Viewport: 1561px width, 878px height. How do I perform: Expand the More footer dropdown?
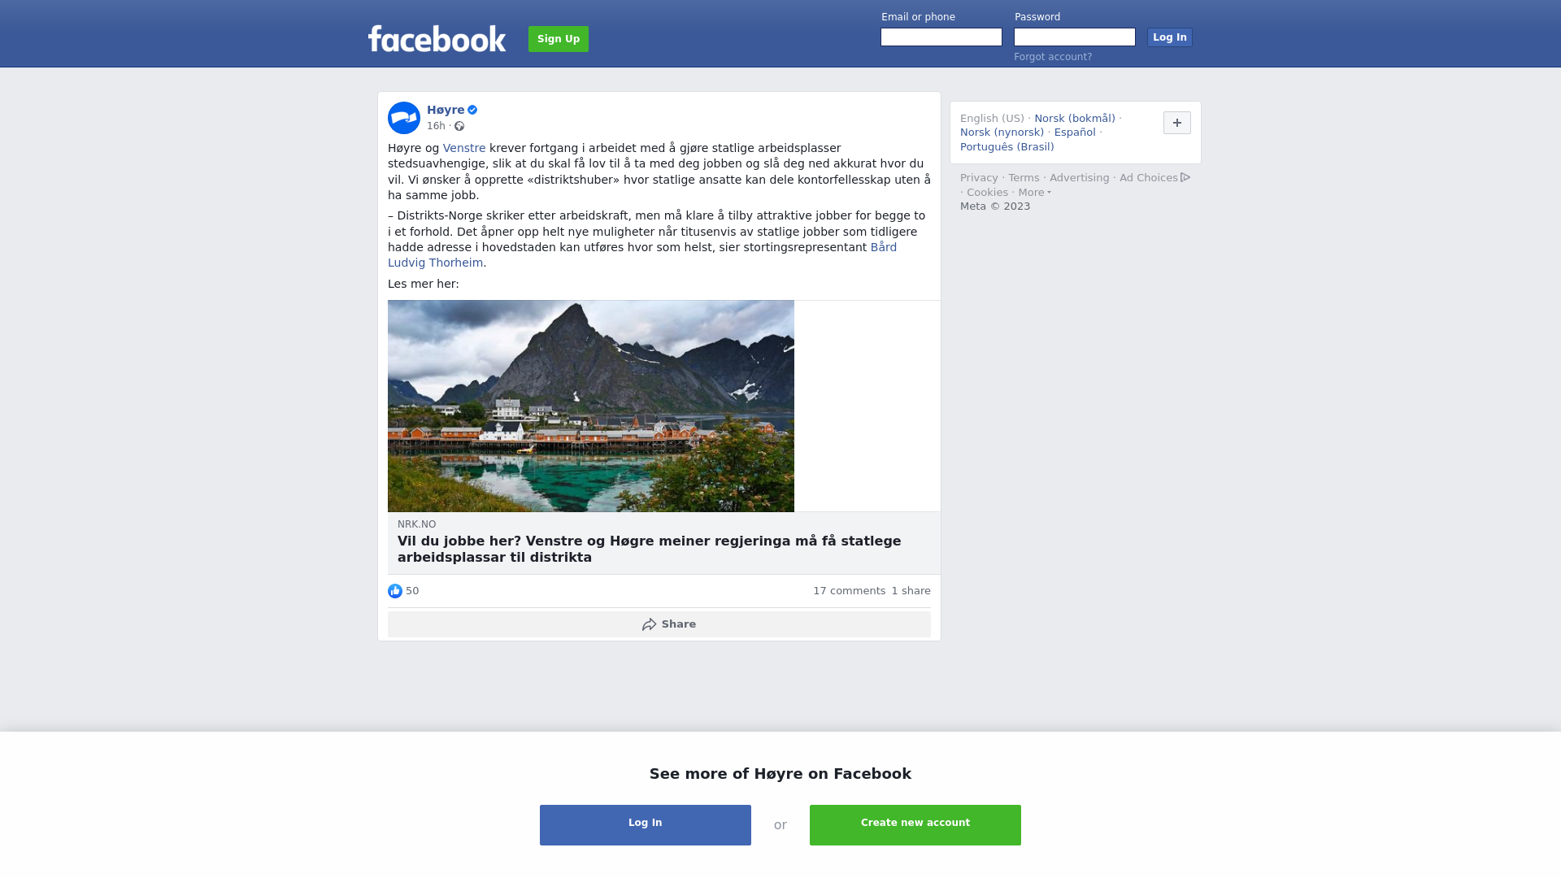[1034, 193]
